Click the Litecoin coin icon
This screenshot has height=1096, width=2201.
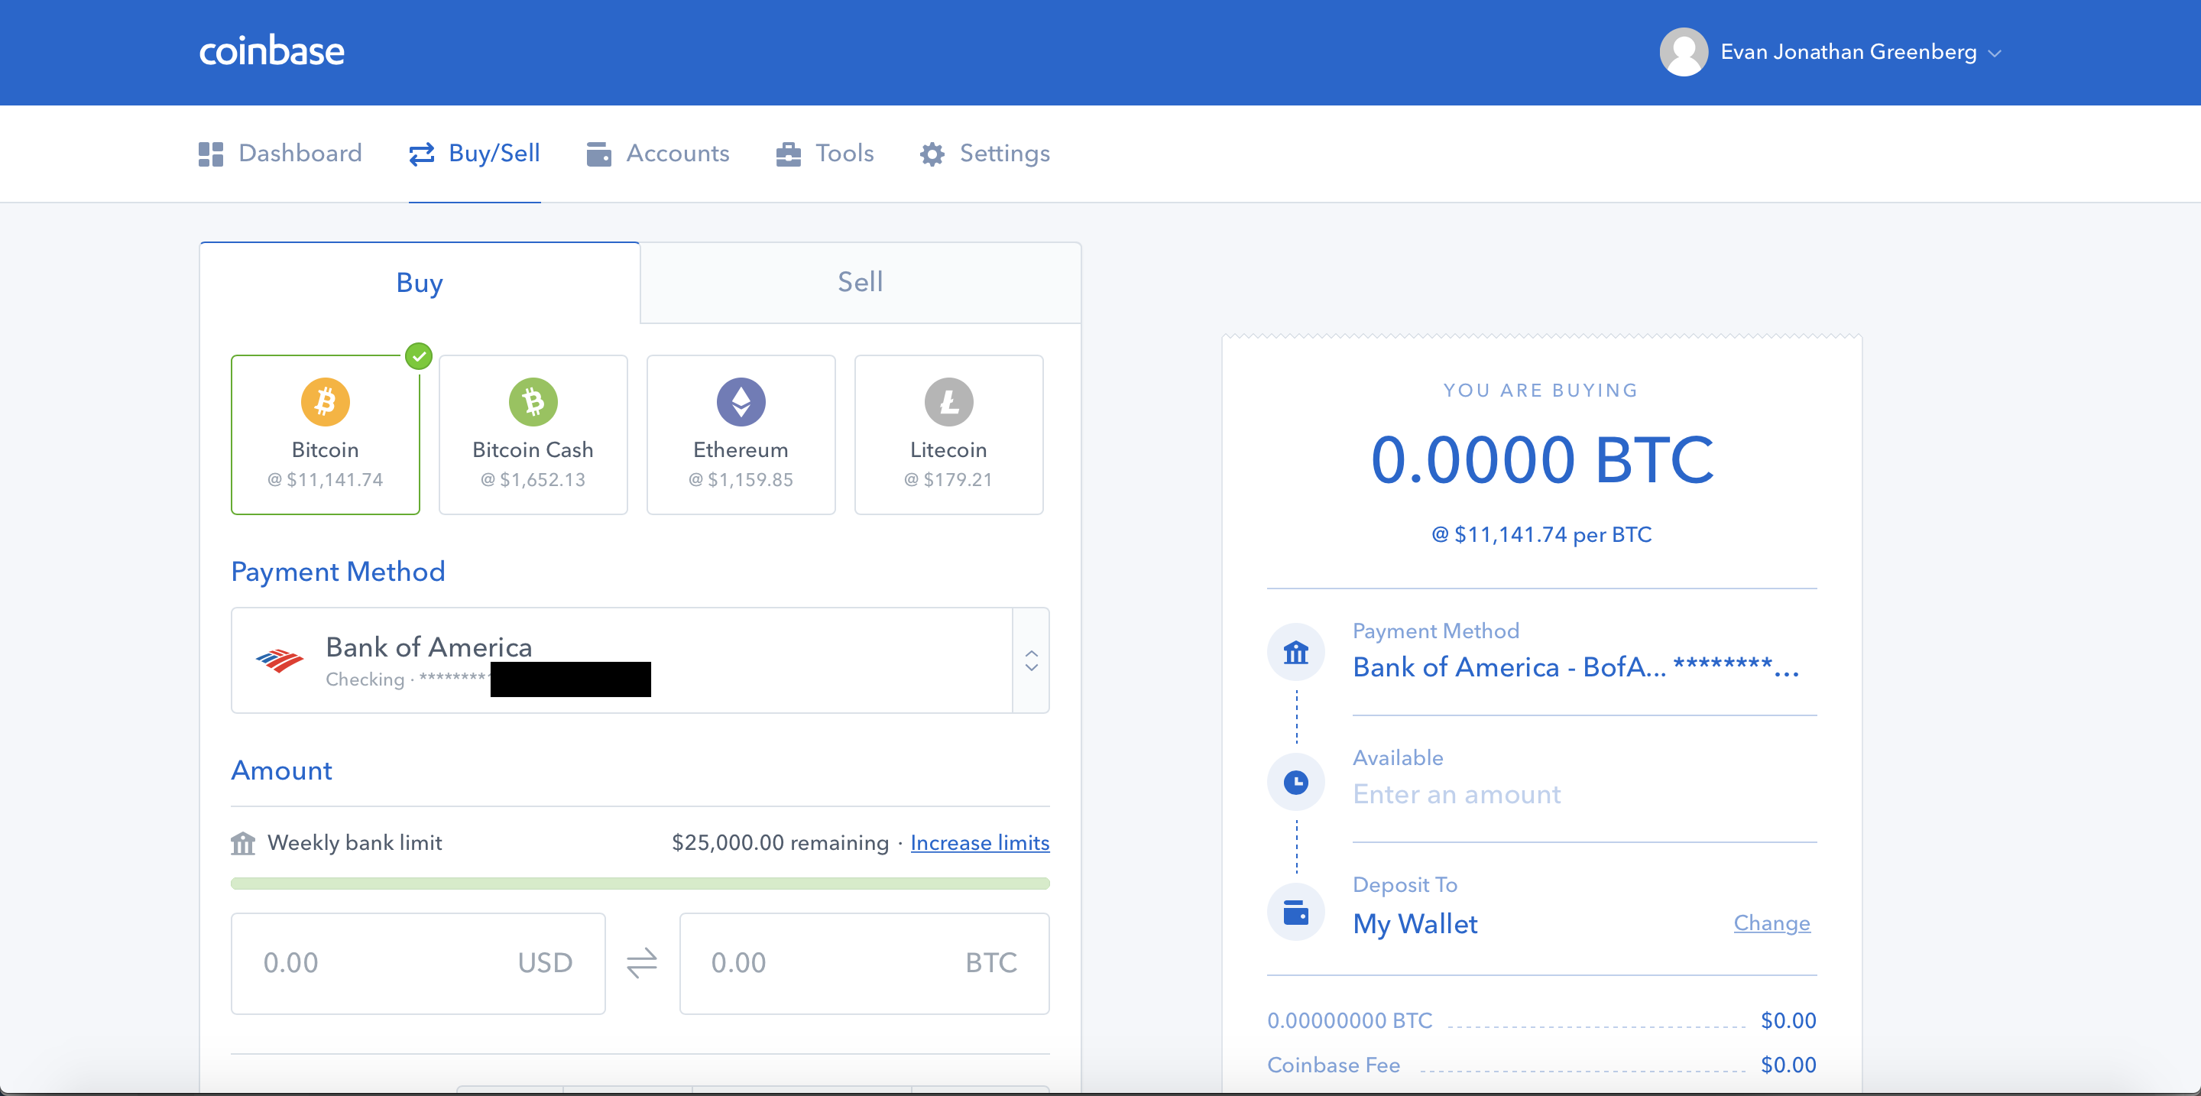(x=948, y=401)
